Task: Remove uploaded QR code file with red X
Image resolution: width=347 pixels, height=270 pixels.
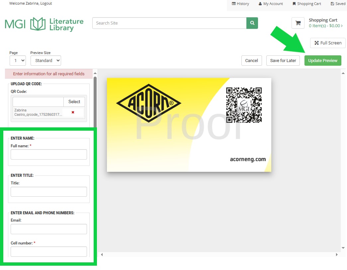Action: (73, 112)
